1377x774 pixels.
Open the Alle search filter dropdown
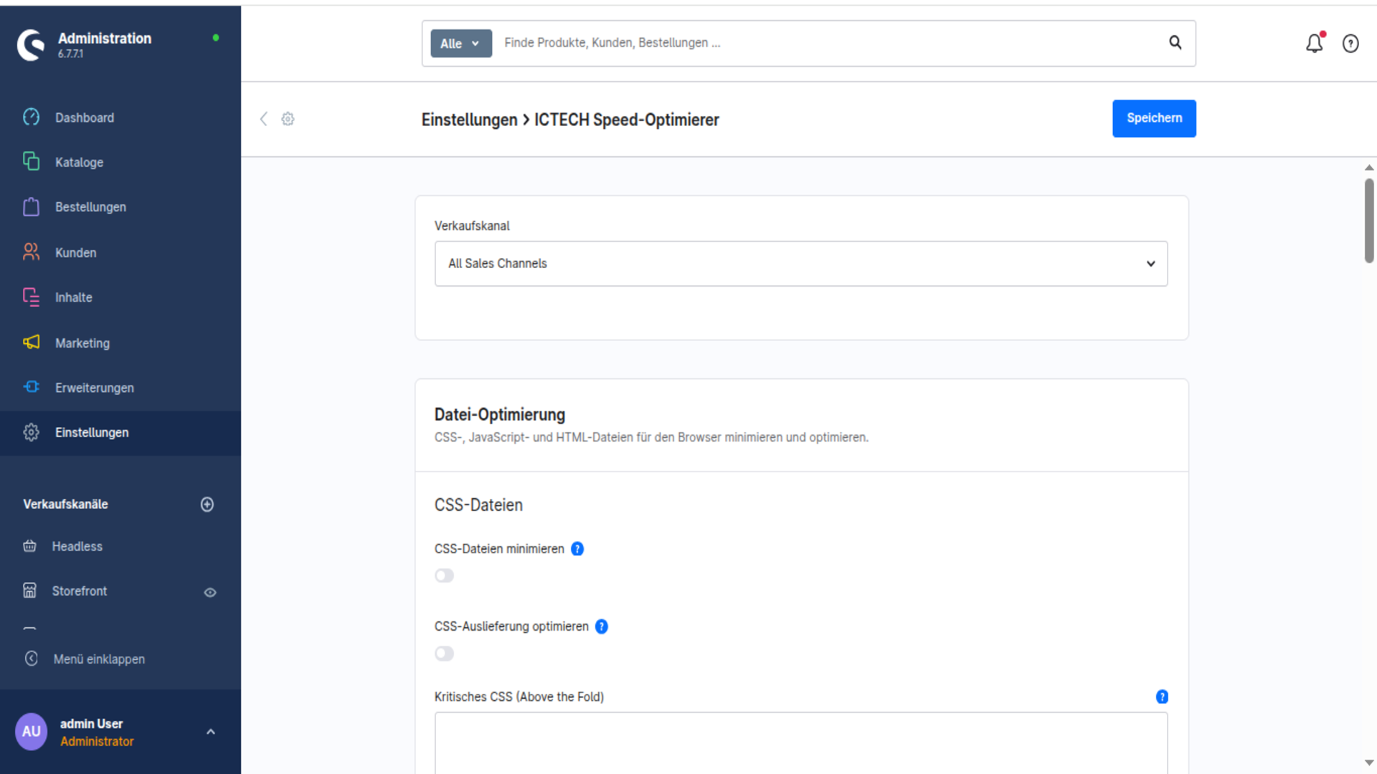click(x=460, y=44)
